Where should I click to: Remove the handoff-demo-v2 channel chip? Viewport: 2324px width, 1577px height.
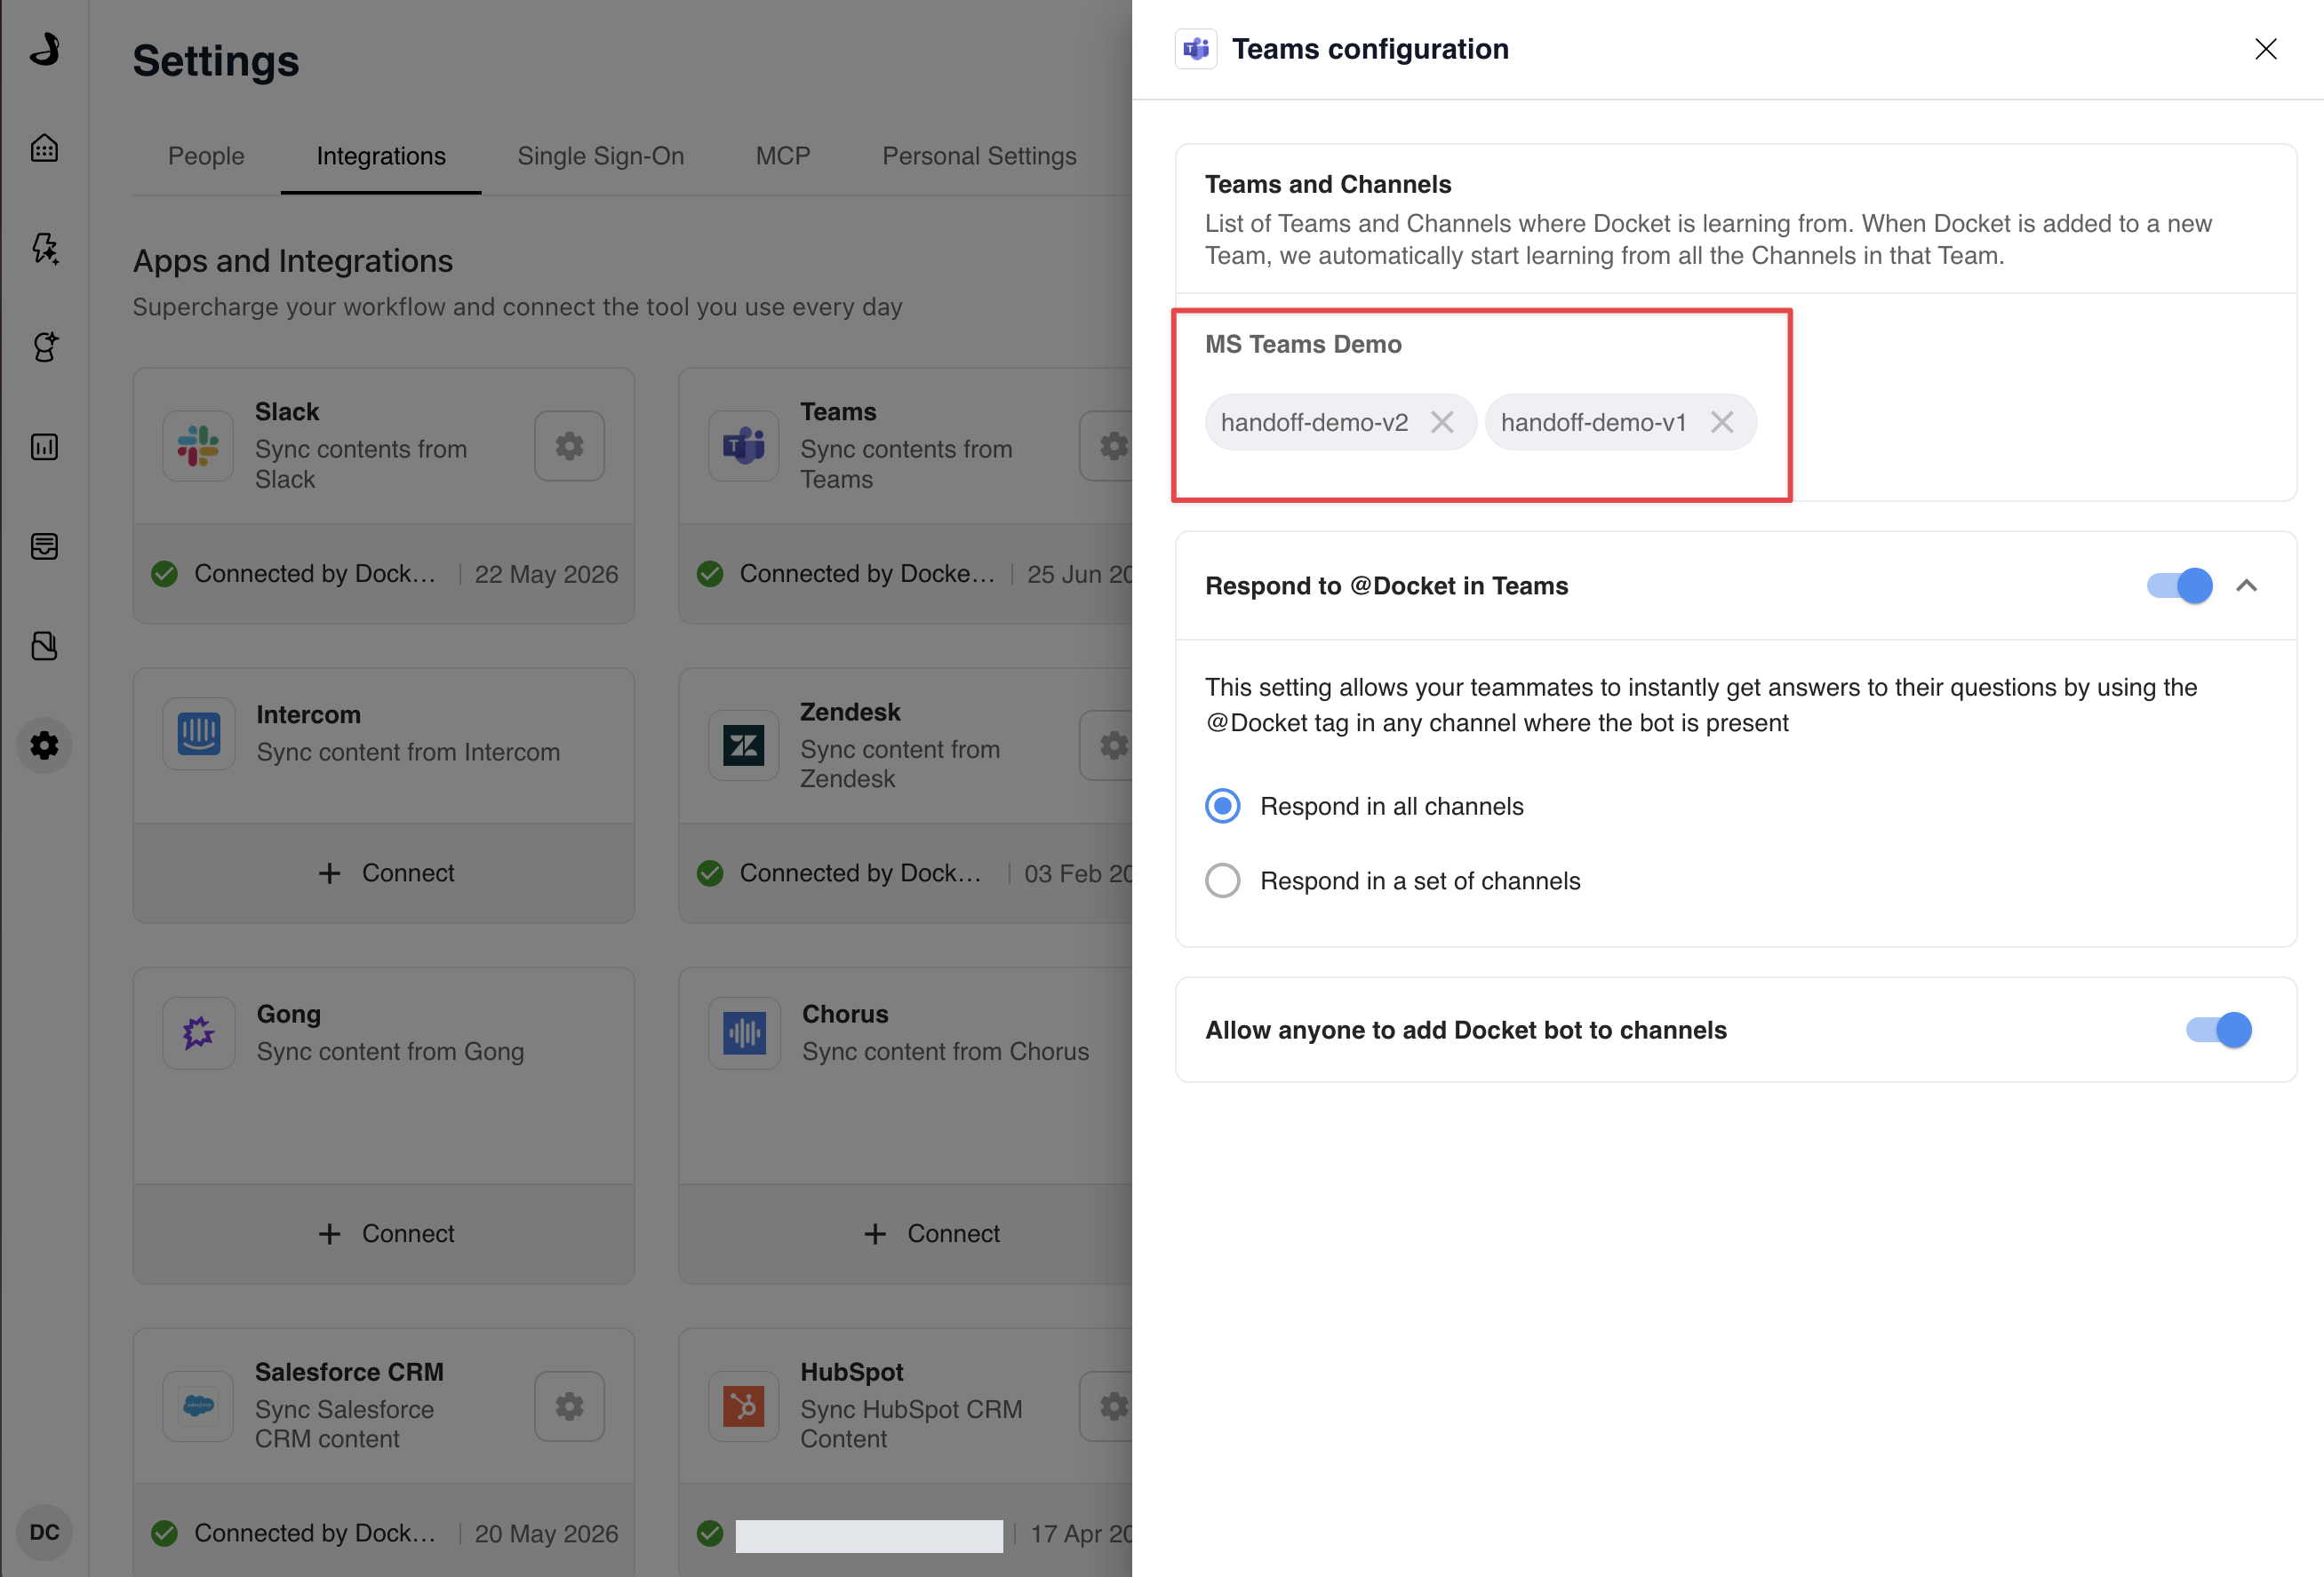tap(1441, 422)
